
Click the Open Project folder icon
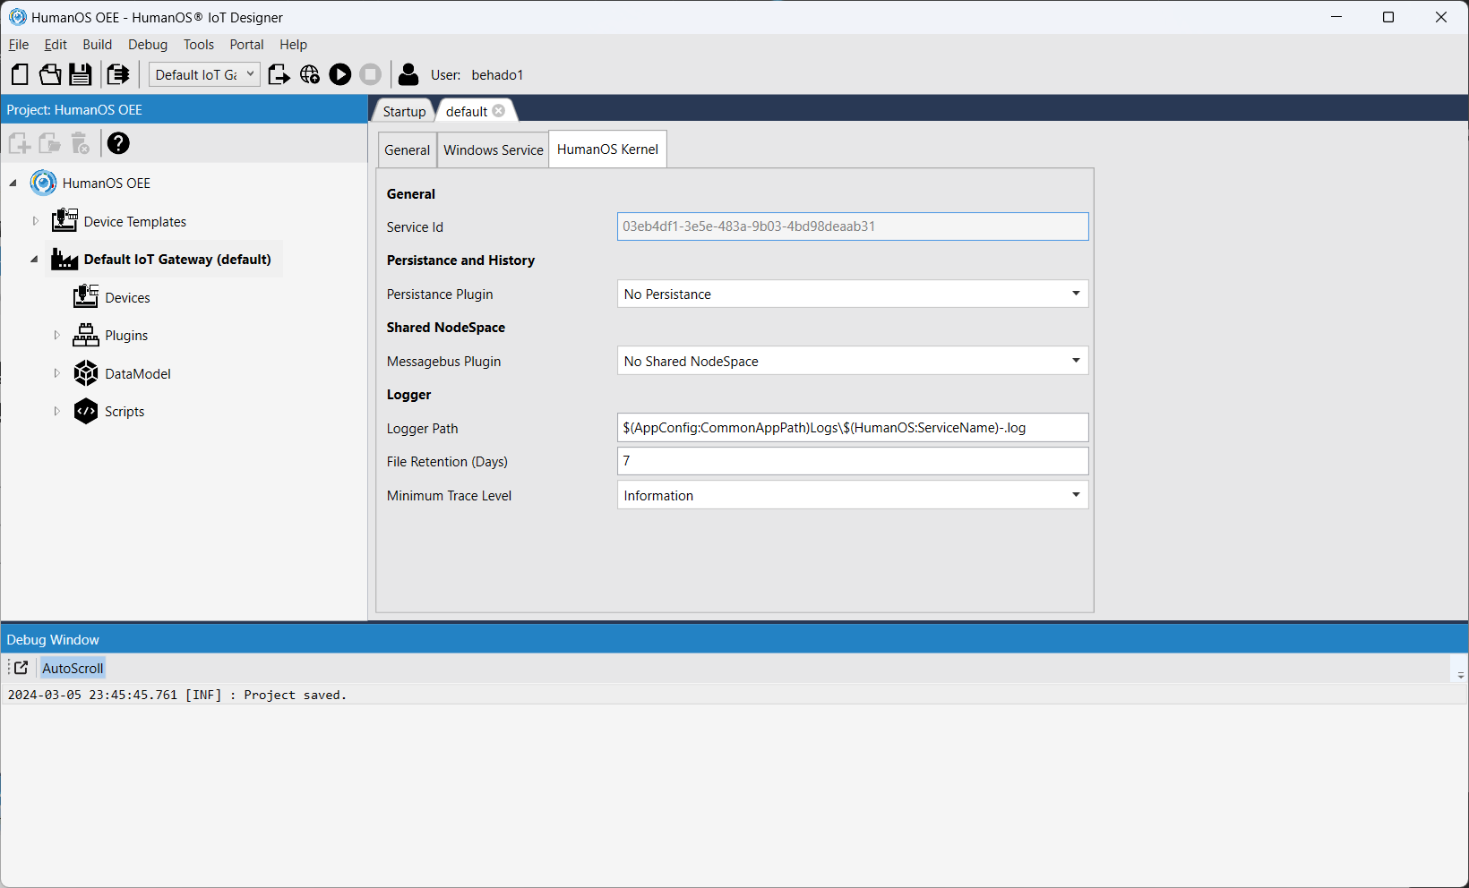[x=50, y=74]
